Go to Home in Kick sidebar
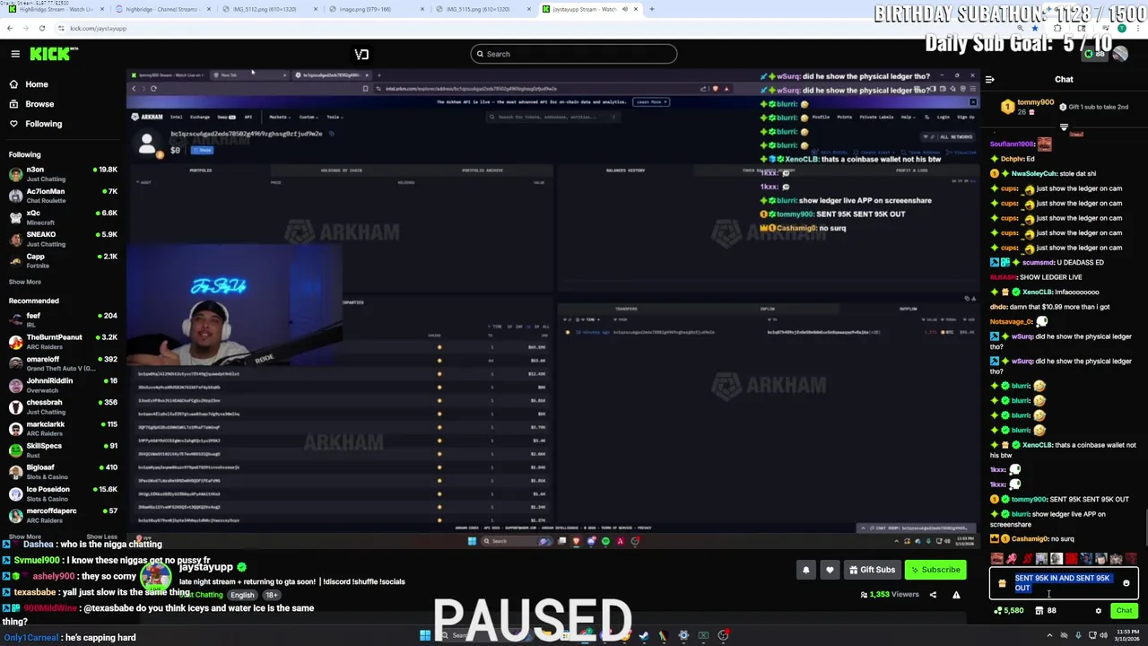 37,84
